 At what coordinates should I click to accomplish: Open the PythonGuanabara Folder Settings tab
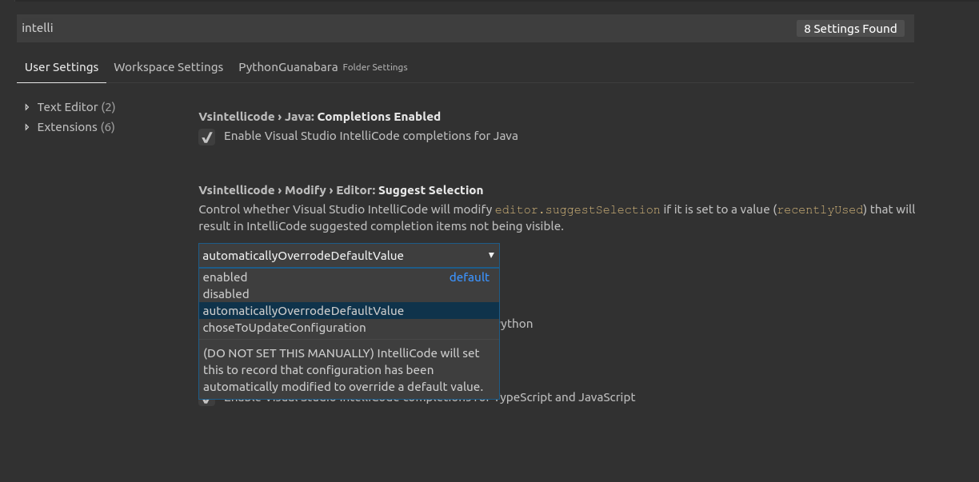(322, 67)
